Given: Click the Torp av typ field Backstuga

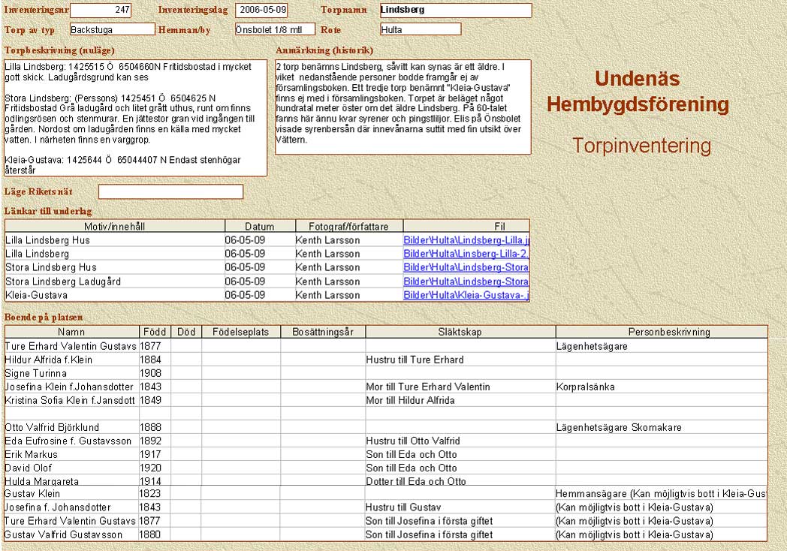Looking at the screenshot, I should pos(112,29).
